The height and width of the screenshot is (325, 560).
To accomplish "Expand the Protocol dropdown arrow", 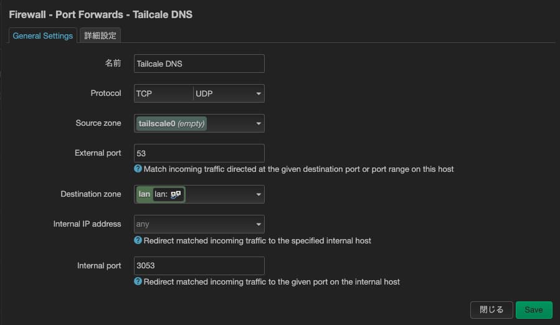I will tap(258, 94).
